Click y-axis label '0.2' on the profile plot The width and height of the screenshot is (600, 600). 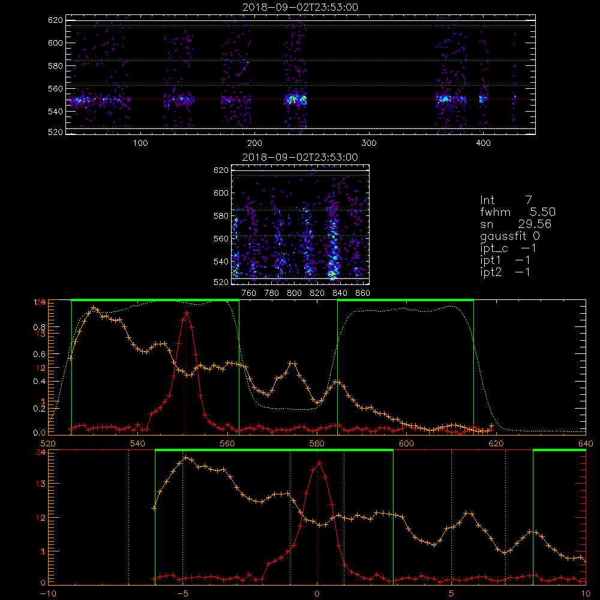[x=40, y=409]
